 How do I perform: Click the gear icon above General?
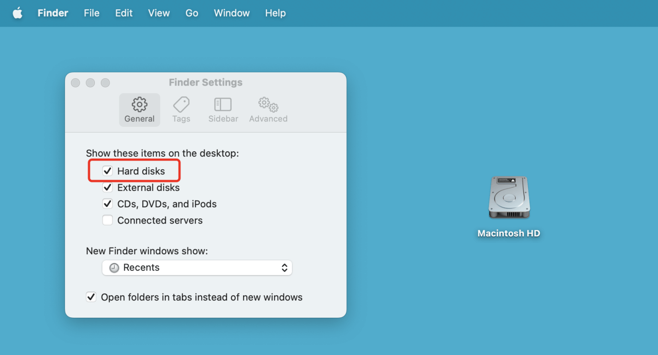[140, 104]
